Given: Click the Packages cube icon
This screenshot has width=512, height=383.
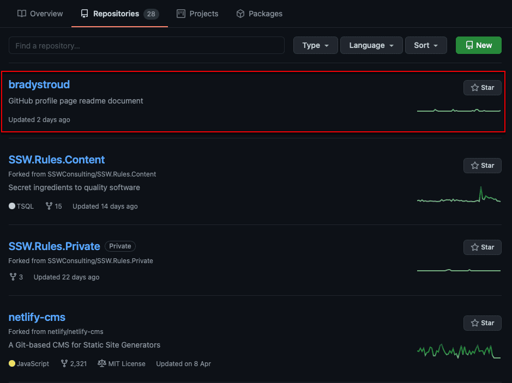Looking at the screenshot, I should 240,14.
